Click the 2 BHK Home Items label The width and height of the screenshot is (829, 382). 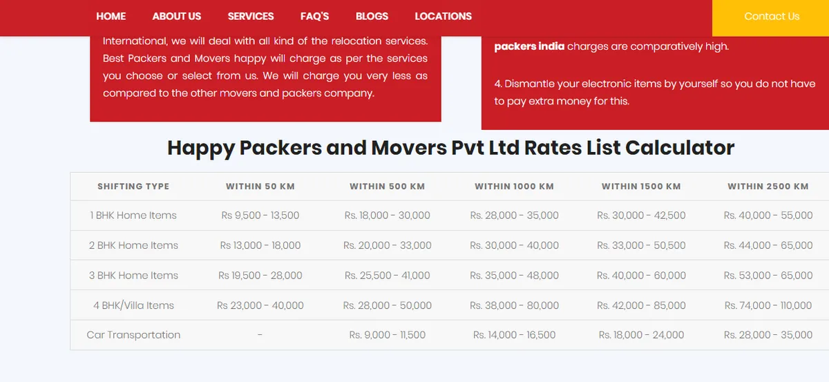(133, 245)
